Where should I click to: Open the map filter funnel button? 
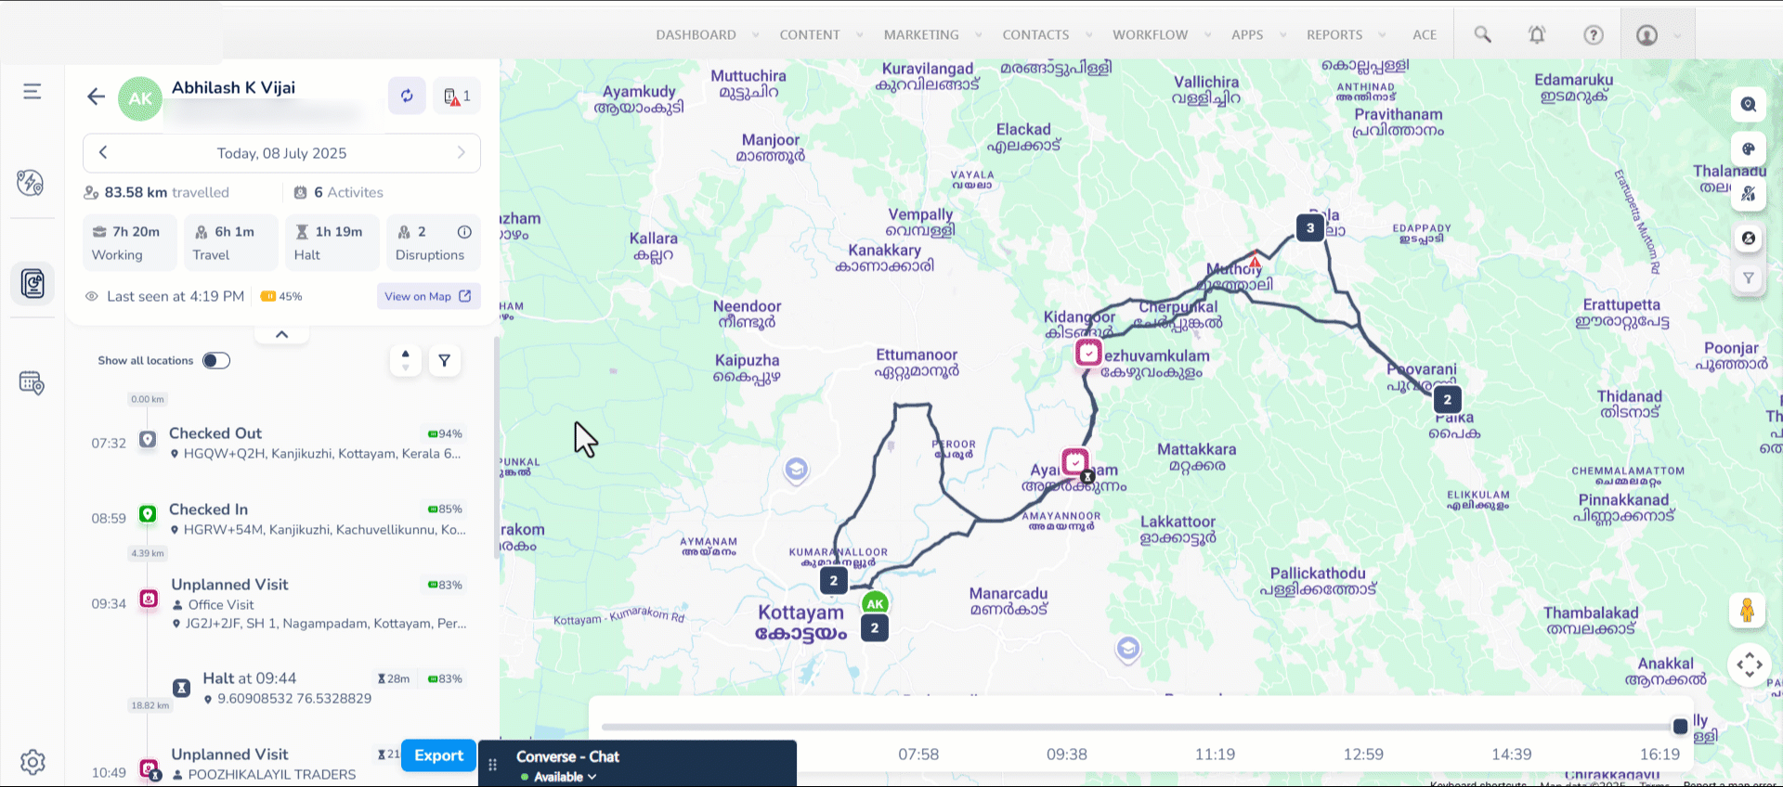point(1749,278)
